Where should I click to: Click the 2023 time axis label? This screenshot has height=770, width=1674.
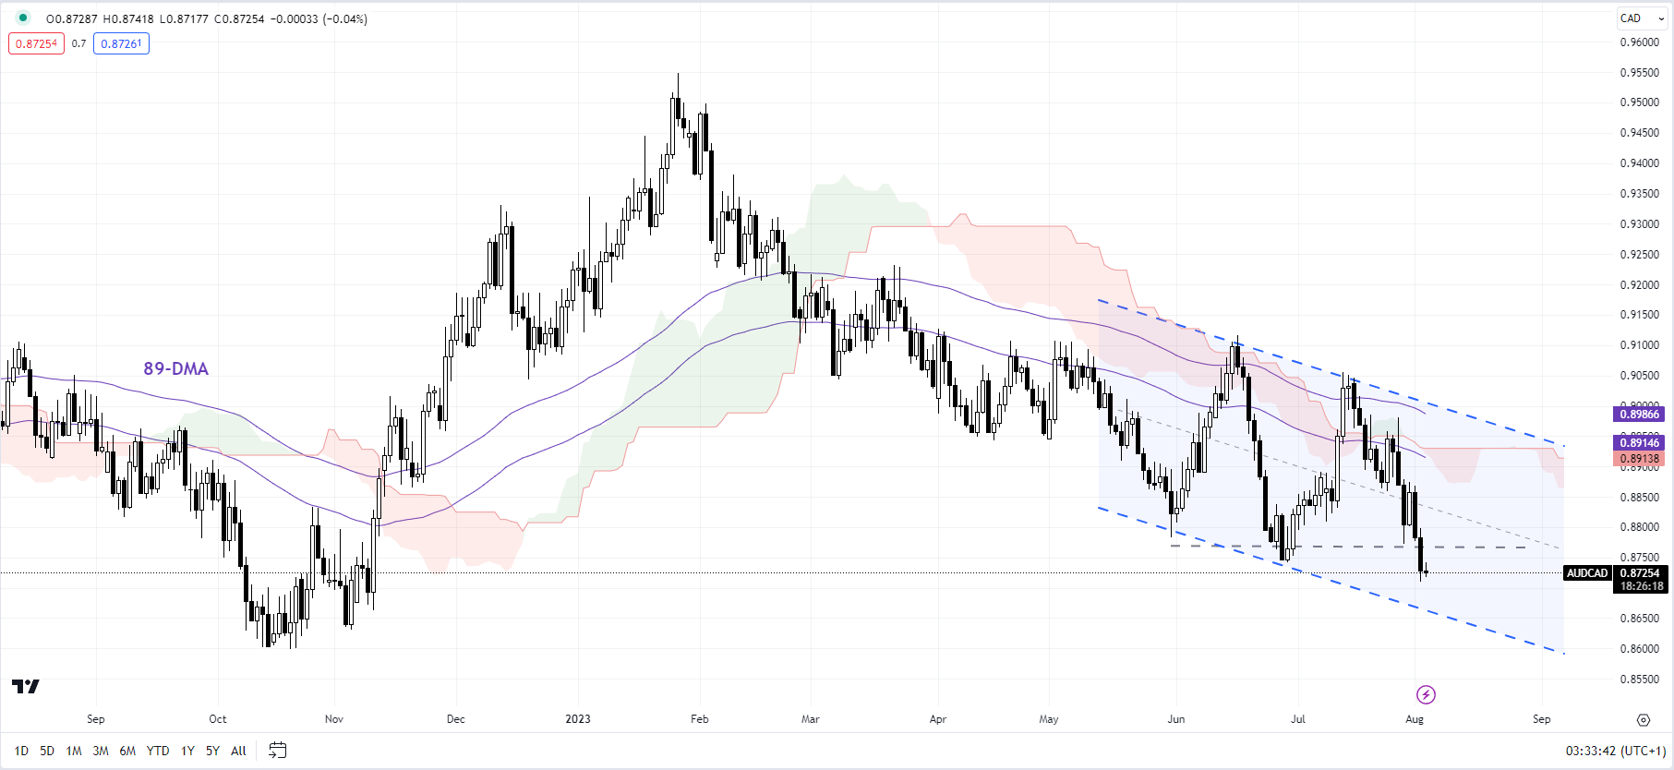pyautogui.click(x=578, y=719)
